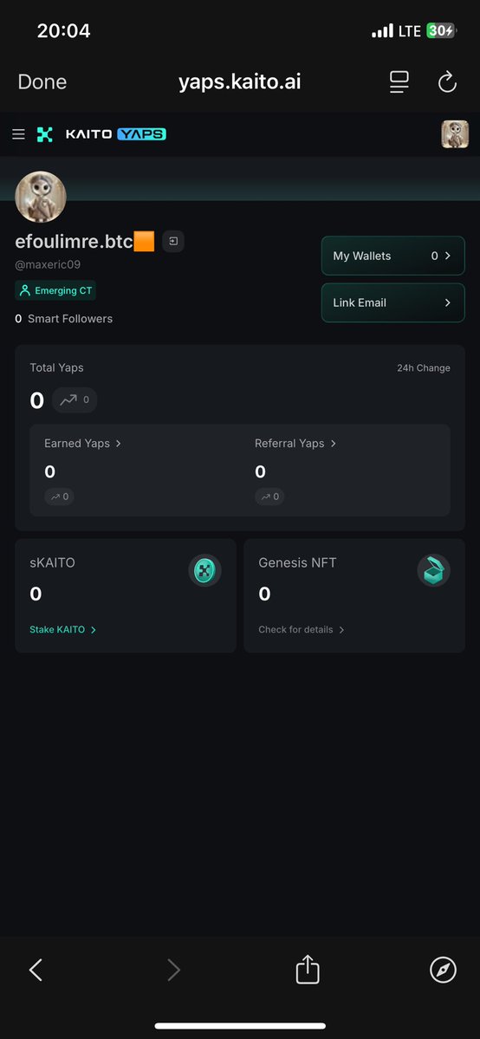Tap the Total Yaps label

point(56,367)
